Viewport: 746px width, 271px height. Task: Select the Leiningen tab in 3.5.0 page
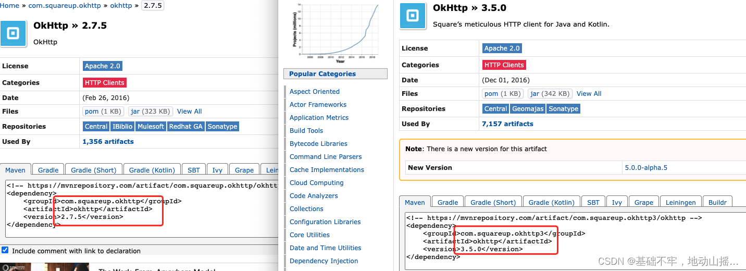(x=680, y=202)
